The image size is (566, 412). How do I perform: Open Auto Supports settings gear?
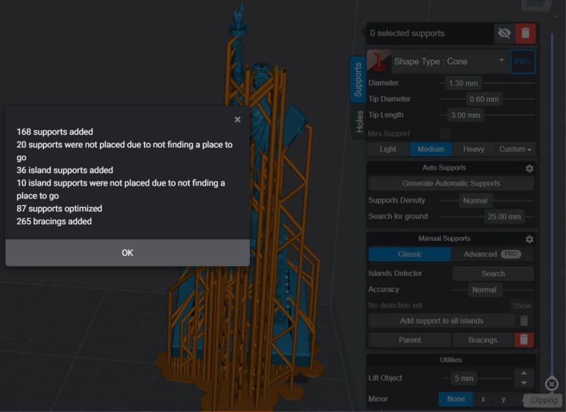(x=529, y=168)
